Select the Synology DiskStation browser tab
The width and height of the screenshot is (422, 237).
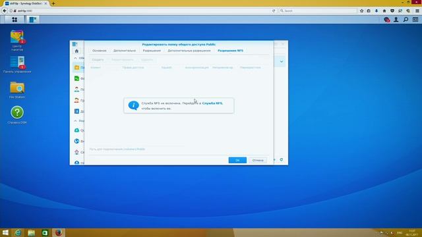pos(26,3)
